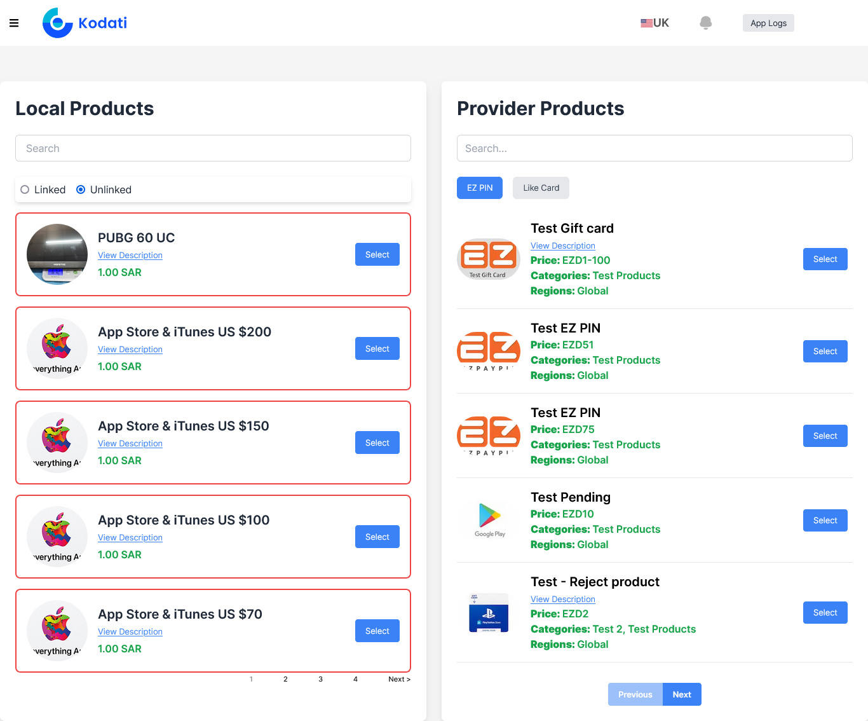Select App Store & iTunes US $150
The height and width of the screenshot is (721, 868).
point(377,443)
